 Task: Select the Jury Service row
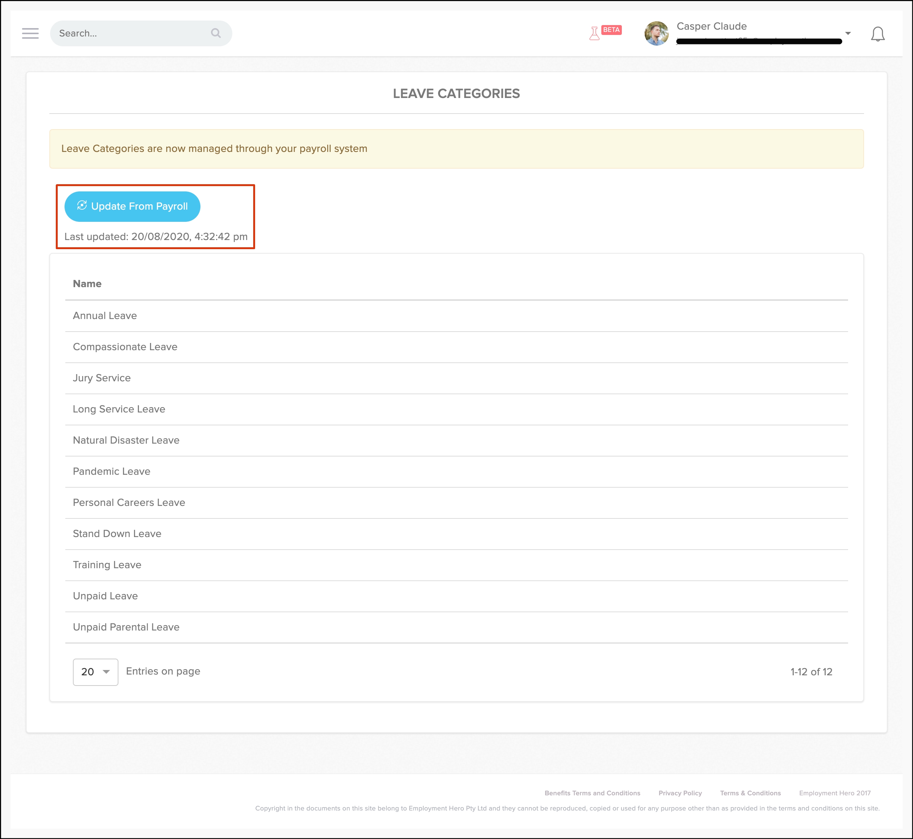102,378
